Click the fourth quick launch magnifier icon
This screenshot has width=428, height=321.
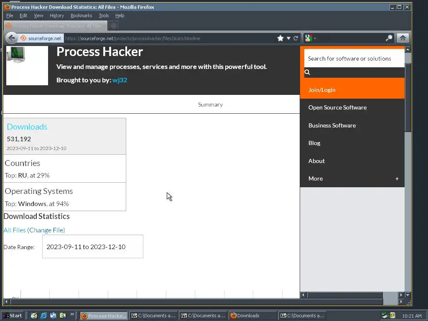(63, 316)
